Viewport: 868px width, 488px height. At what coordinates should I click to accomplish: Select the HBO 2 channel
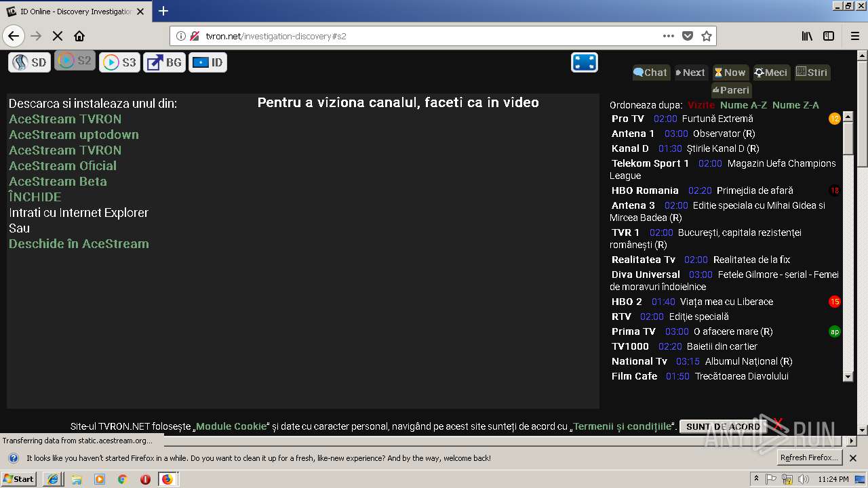627,302
